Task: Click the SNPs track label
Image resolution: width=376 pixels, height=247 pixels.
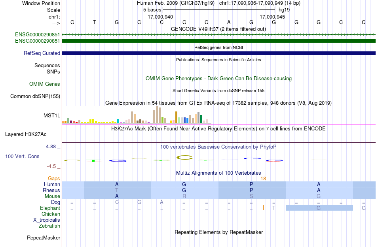Action: point(53,72)
